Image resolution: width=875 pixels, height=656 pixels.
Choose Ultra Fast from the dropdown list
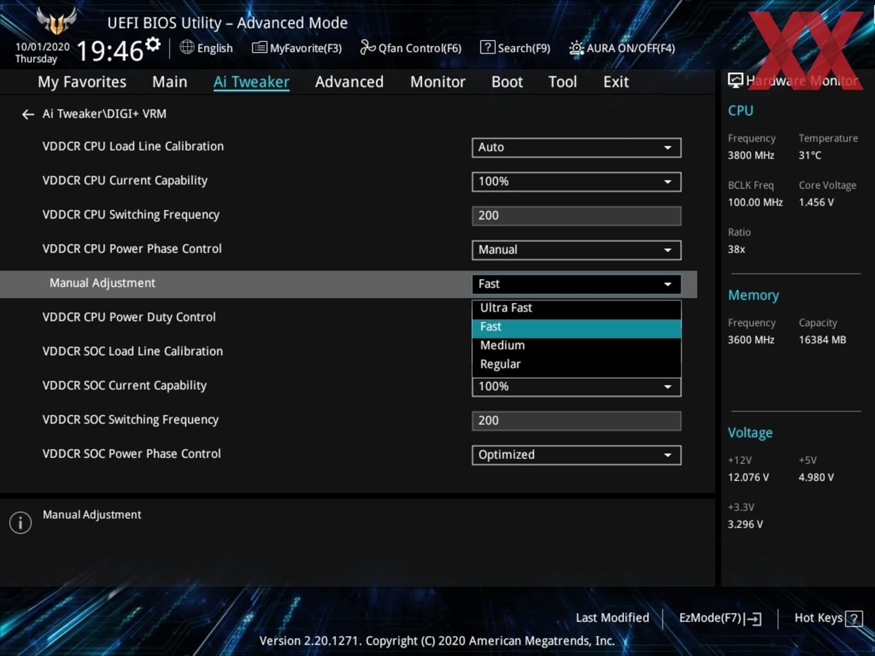576,308
